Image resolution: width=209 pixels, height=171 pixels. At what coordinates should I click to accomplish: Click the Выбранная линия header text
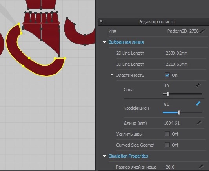[x=126, y=42]
